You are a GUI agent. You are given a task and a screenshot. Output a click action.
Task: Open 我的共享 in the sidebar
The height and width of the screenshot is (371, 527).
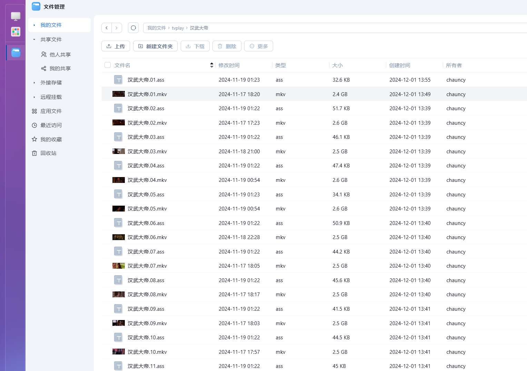click(59, 68)
